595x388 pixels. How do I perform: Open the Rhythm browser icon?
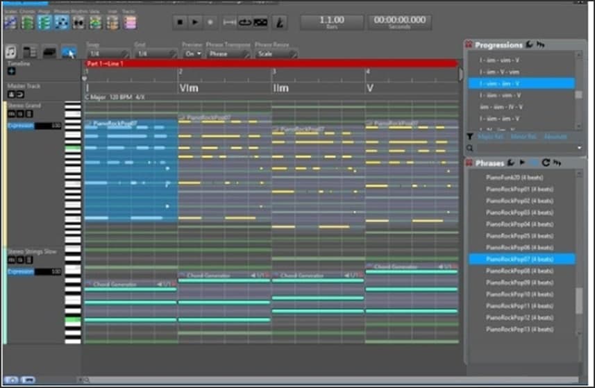(x=78, y=22)
